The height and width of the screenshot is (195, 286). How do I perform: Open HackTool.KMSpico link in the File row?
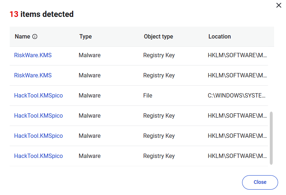[x=38, y=96]
